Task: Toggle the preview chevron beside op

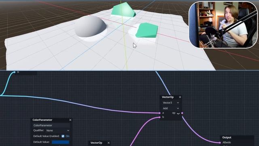Action: [178, 114]
